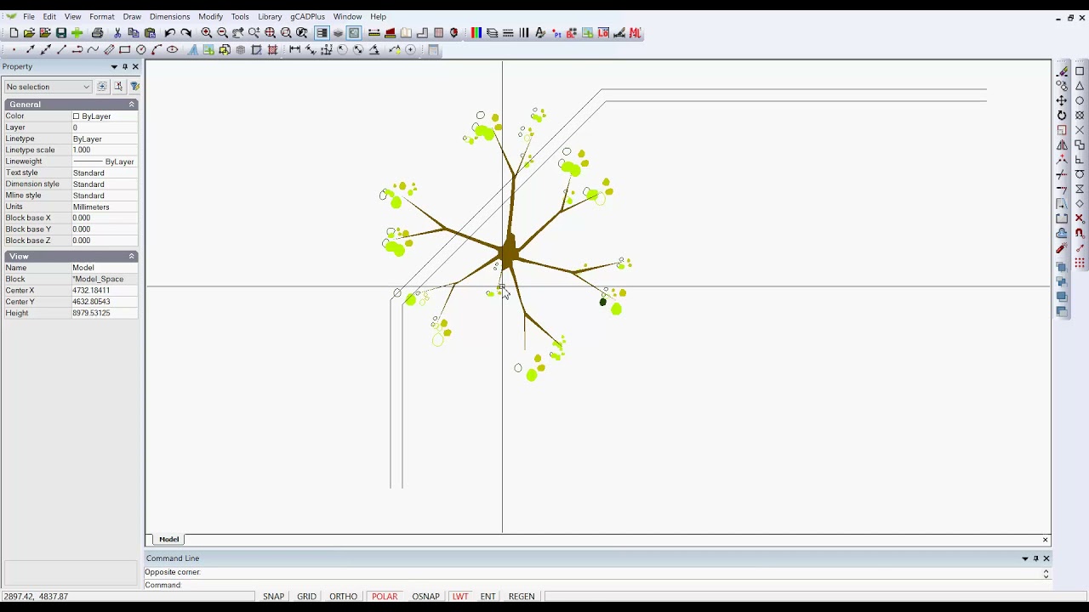Toggle SNAP mode in status bar
The height and width of the screenshot is (612, 1089).
(x=273, y=597)
